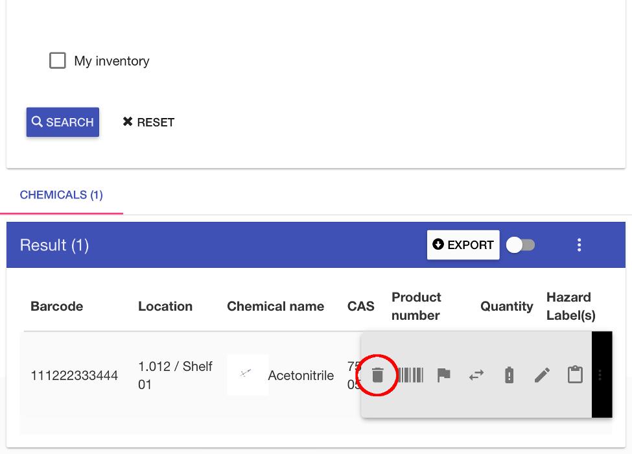Click the Hazard Label(s) column header
Screen dimensions: 632x454
pyautogui.click(x=570, y=306)
